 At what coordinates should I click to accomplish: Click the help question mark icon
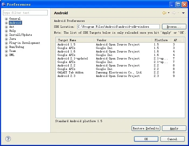click(8, 139)
